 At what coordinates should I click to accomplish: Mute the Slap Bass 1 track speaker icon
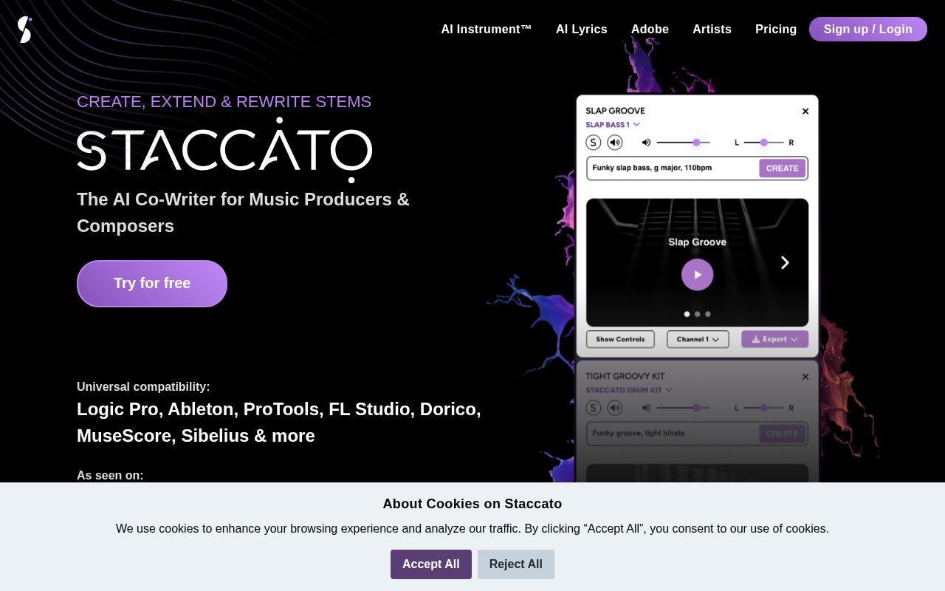[615, 142]
